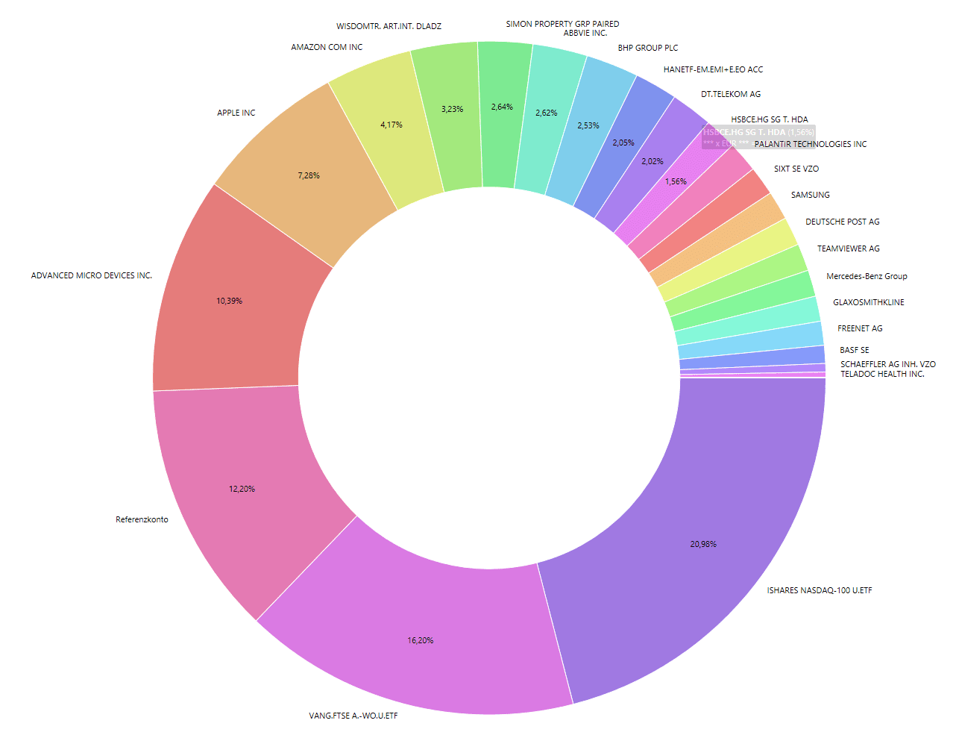Click the ADVANCED MICRO DEVICES INC. label

coord(92,275)
